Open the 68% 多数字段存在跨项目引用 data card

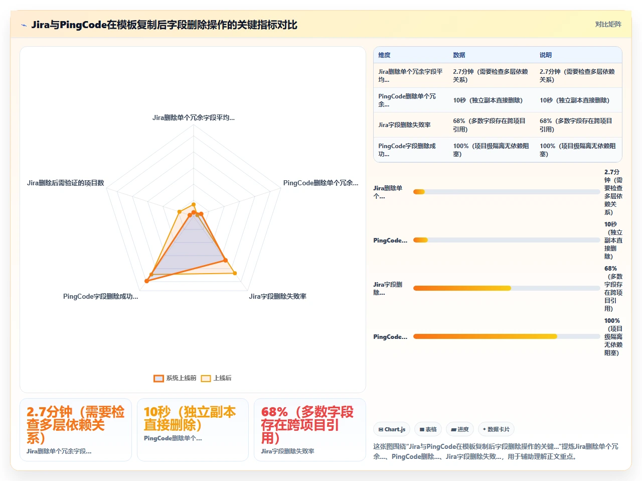310,430
